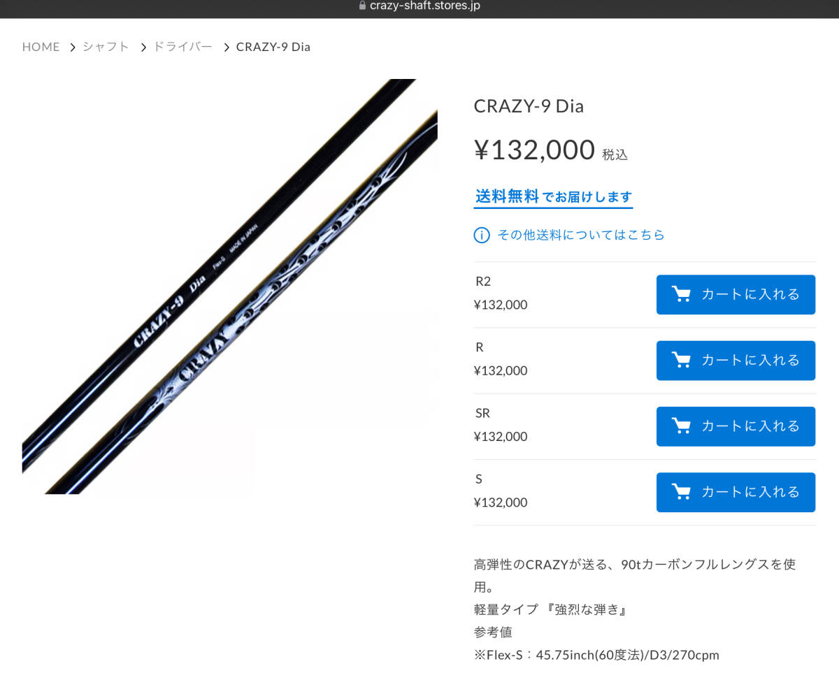Add R flex shaft to cart
Viewport: 839px width, 696px height.
pyautogui.click(x=736, y=360)
